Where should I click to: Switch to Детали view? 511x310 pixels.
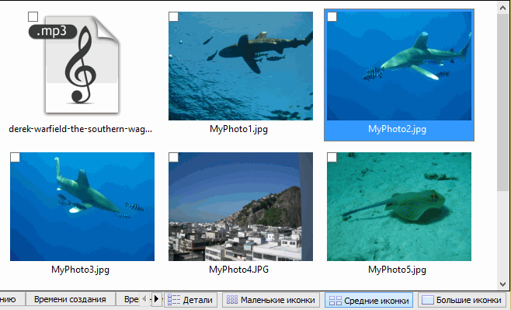[x=190, y=300]
